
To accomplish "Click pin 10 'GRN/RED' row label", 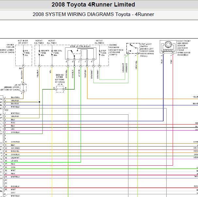I will [x=15, y=142].
